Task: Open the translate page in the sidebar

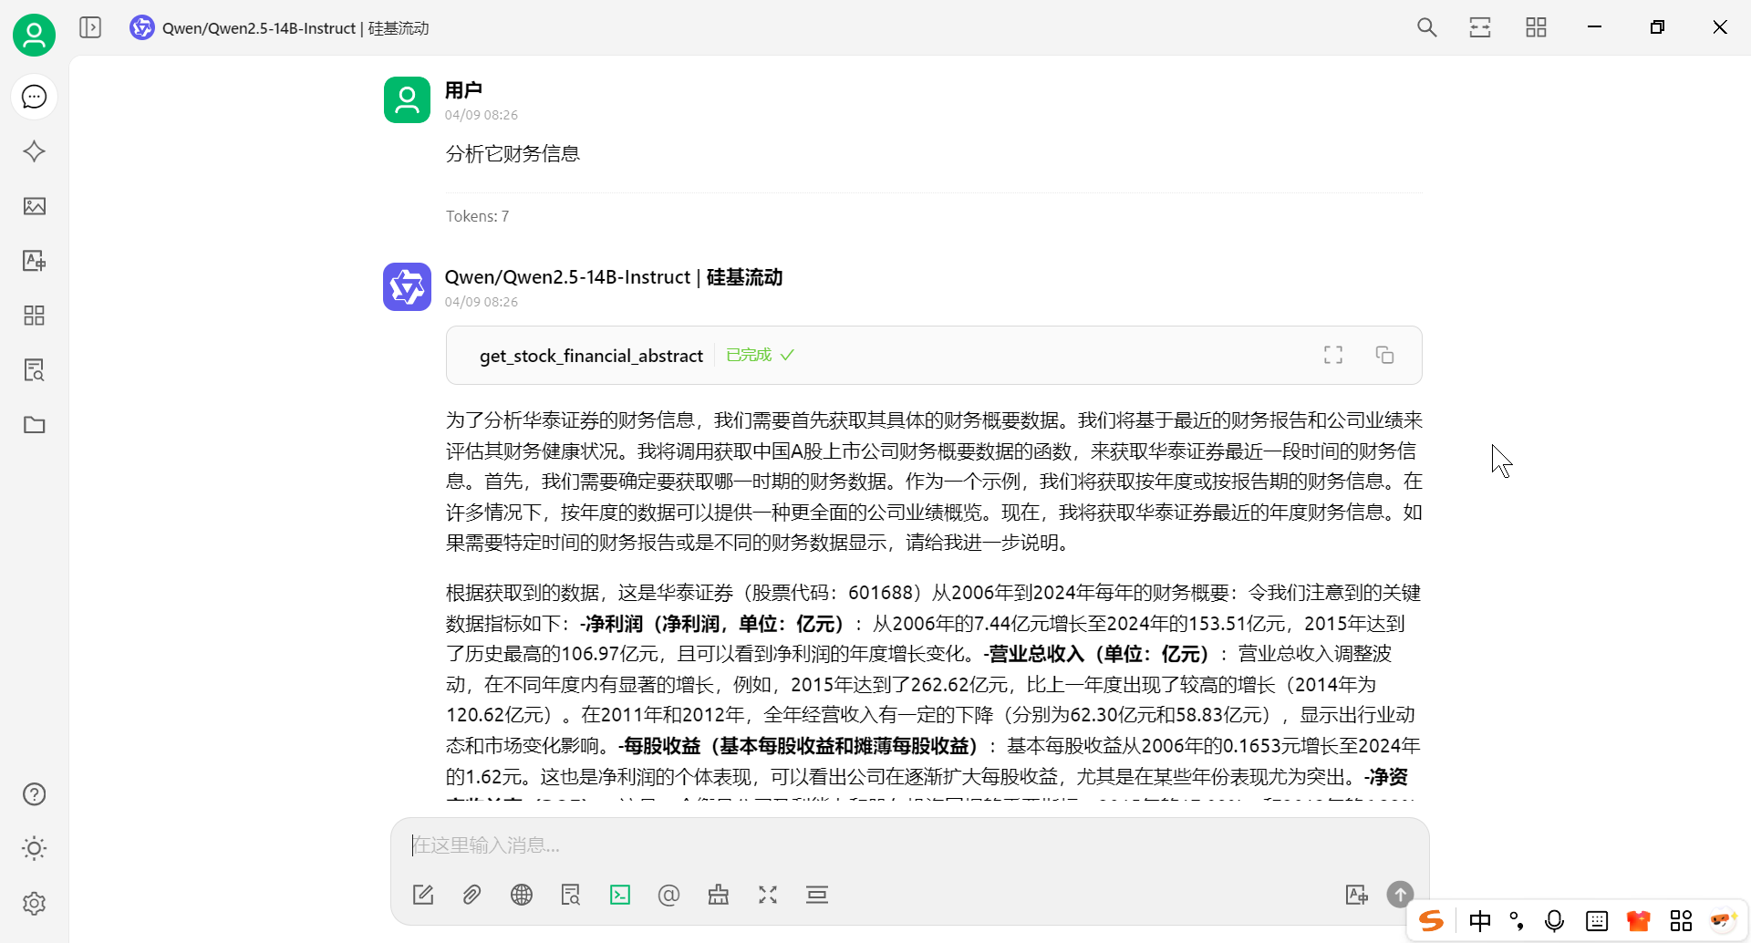Action: 34,261
